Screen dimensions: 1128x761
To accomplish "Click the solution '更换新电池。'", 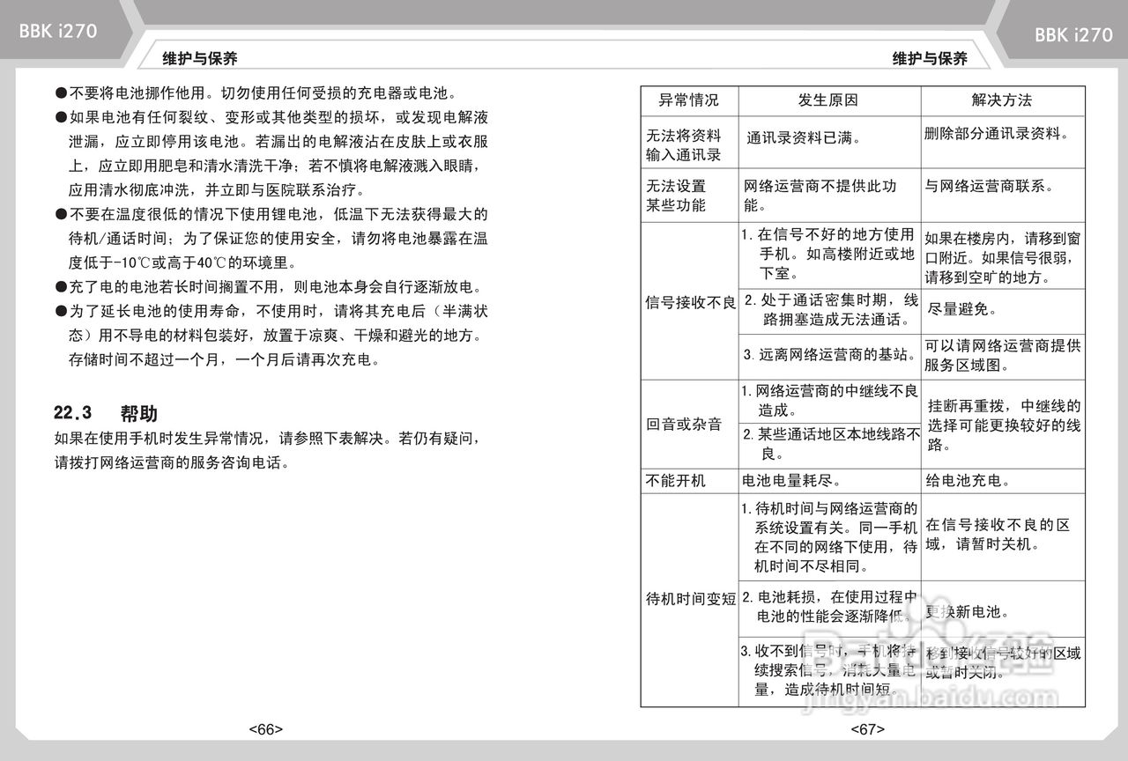I will tap(967, 611).
